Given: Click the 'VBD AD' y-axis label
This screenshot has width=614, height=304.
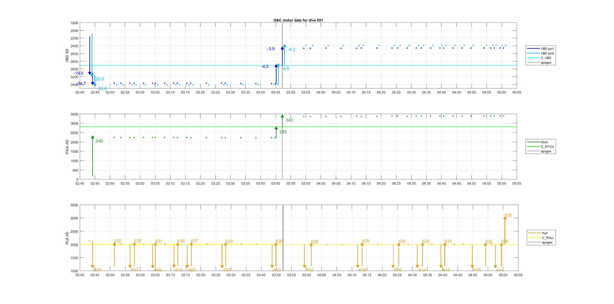Looking at the screenshot, I should tap(68, 55).
